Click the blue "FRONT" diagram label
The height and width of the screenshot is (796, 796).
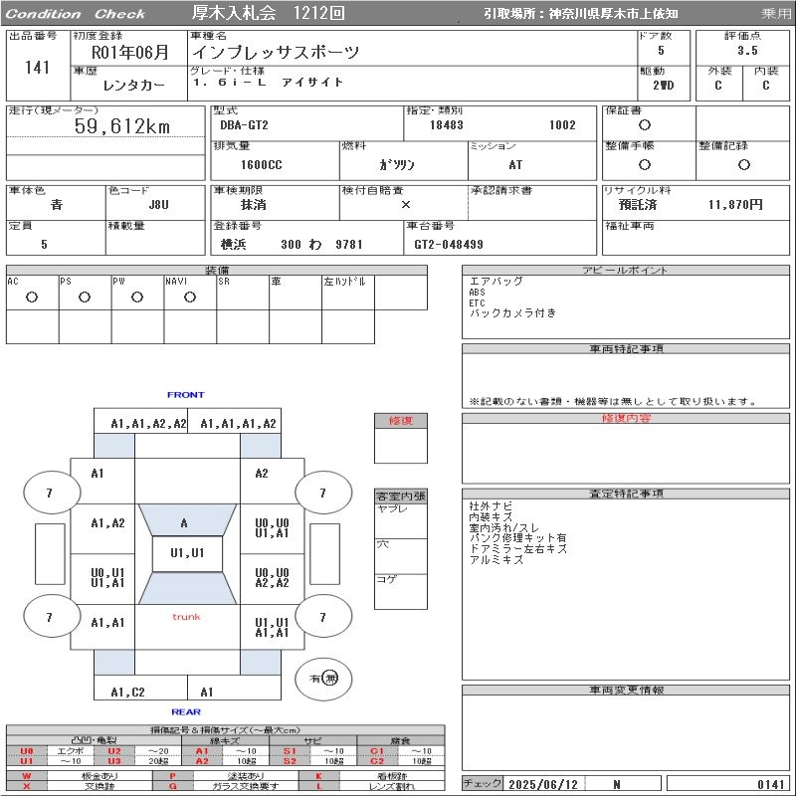[186, 394]
